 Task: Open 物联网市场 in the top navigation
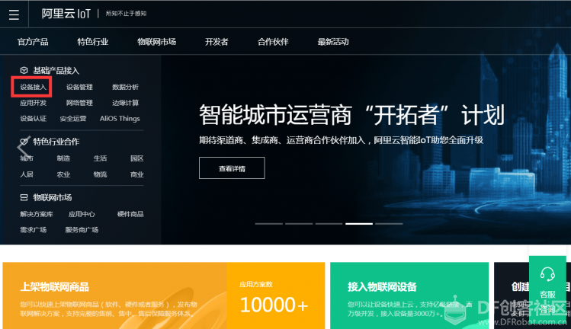click(x=156, y=42)
